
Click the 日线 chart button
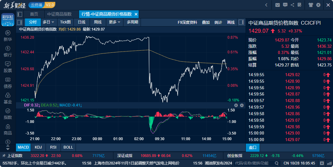point(82,22)
